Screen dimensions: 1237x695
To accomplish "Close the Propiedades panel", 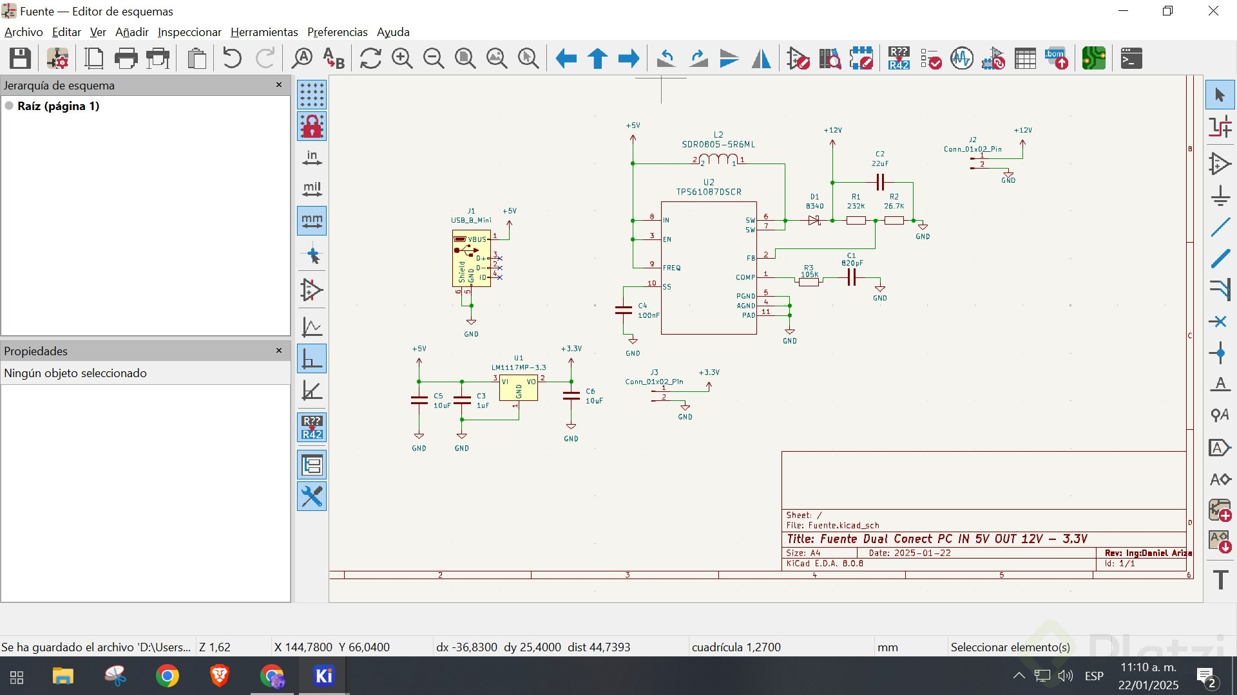I will point(279,351).
